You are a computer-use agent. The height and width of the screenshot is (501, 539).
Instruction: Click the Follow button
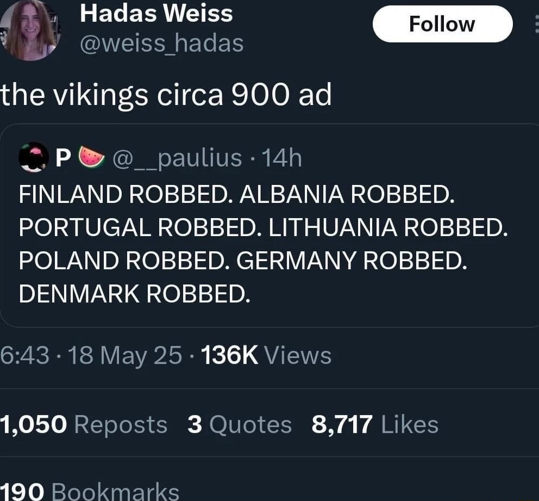(442, 23)
